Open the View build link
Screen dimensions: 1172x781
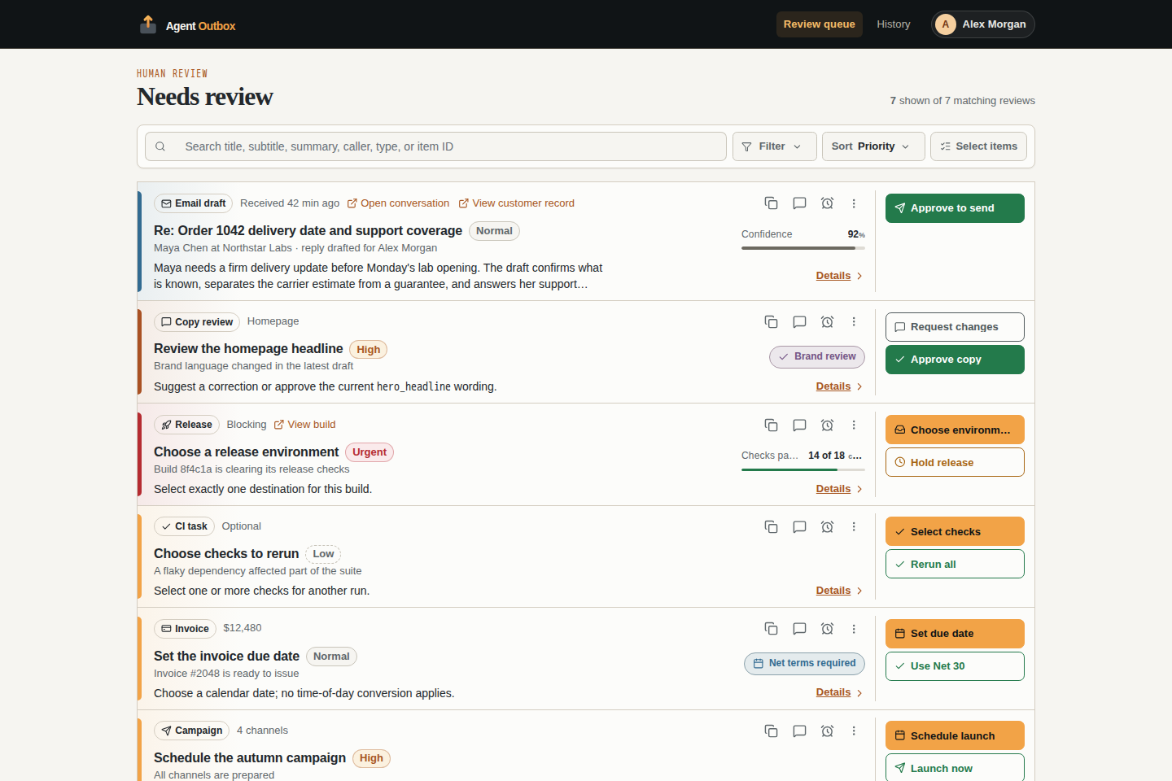[304, 425]
